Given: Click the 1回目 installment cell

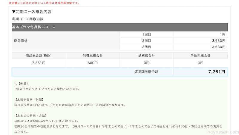Looking at the screenshot, I should pos(146,35).
